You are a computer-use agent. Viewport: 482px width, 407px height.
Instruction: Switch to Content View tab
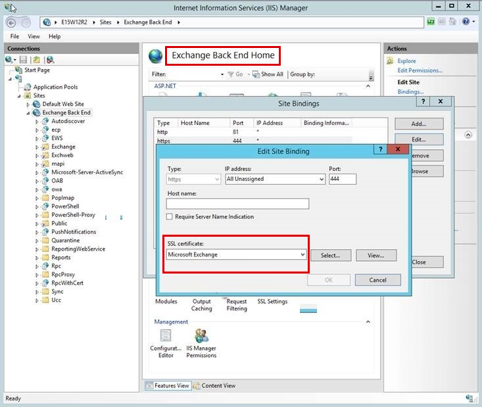pyautogui.click(x=214, y=385)
